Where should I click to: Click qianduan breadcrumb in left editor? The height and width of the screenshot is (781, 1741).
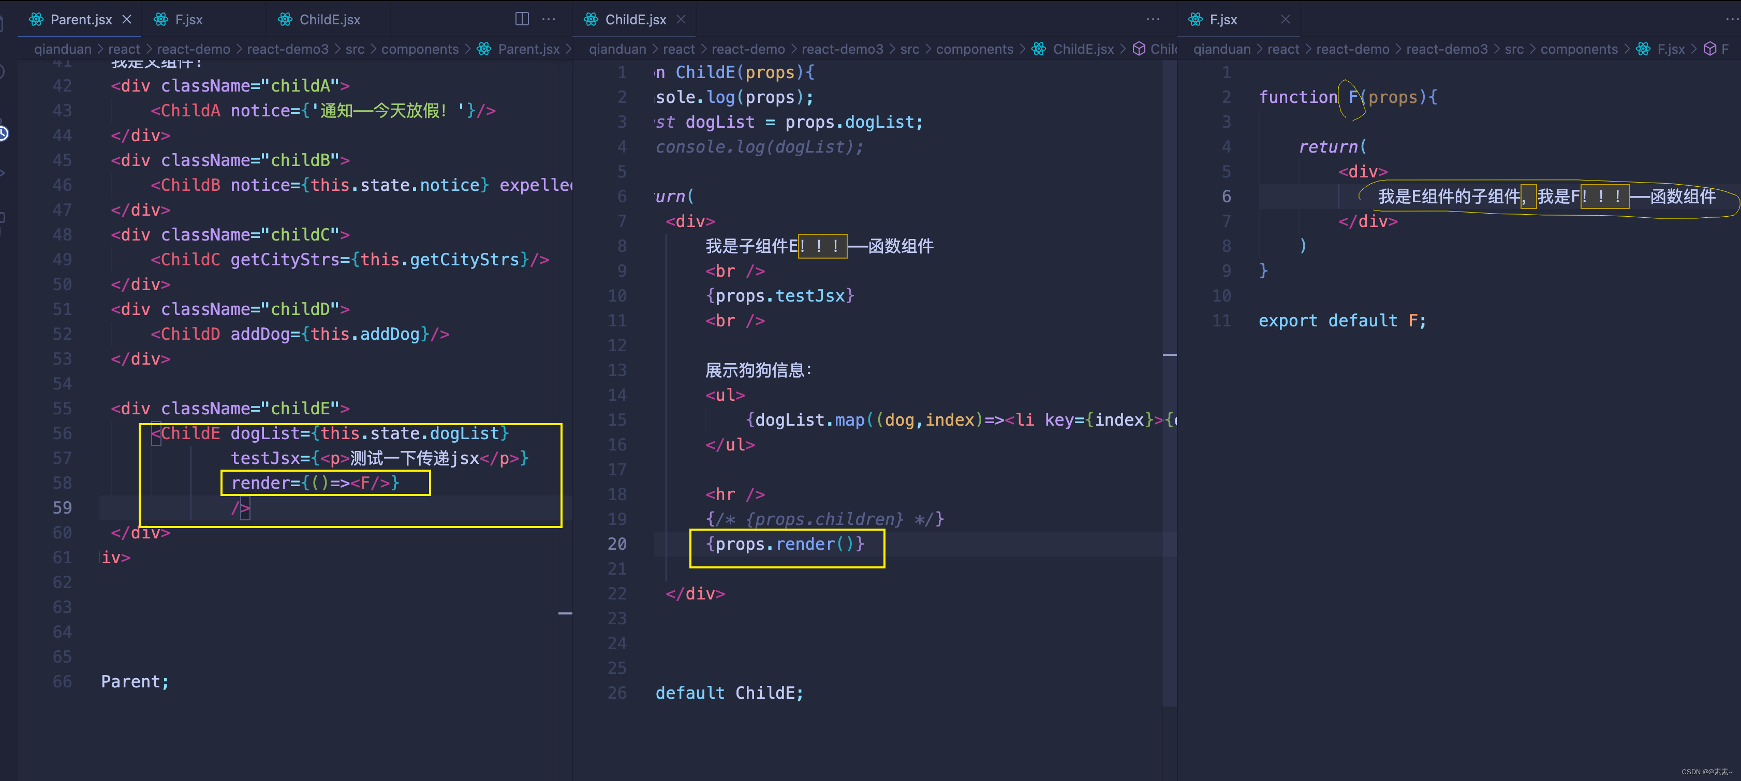coord(63,49)
